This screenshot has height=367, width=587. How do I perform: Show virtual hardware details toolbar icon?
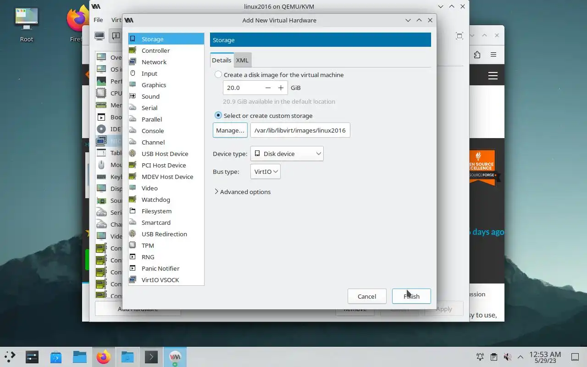(116, 36)
